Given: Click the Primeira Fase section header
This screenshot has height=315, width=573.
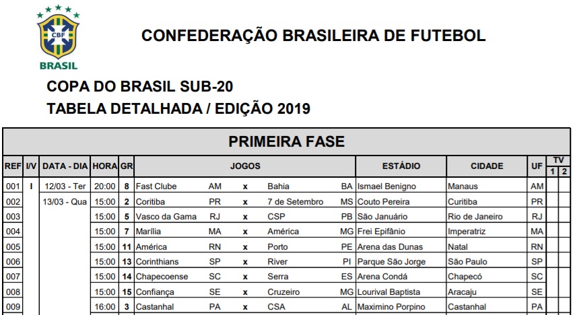Looking at the screenshot, I should (286, 141).
